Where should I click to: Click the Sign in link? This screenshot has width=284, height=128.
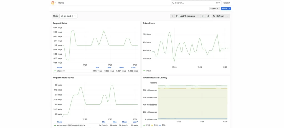tap(227, 3)
